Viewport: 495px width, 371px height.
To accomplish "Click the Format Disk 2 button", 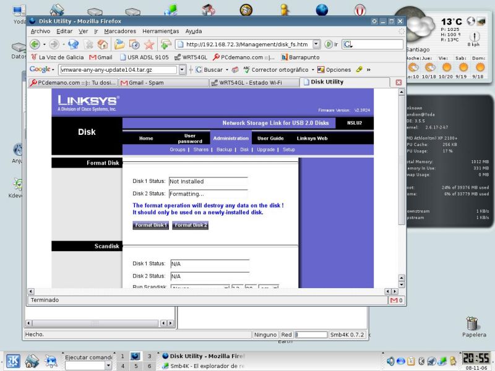I will (191, 225).
